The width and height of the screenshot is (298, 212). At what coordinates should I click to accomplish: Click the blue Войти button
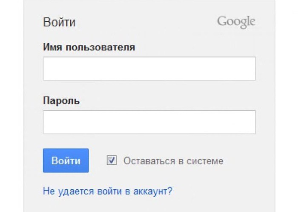coord(66,160)
